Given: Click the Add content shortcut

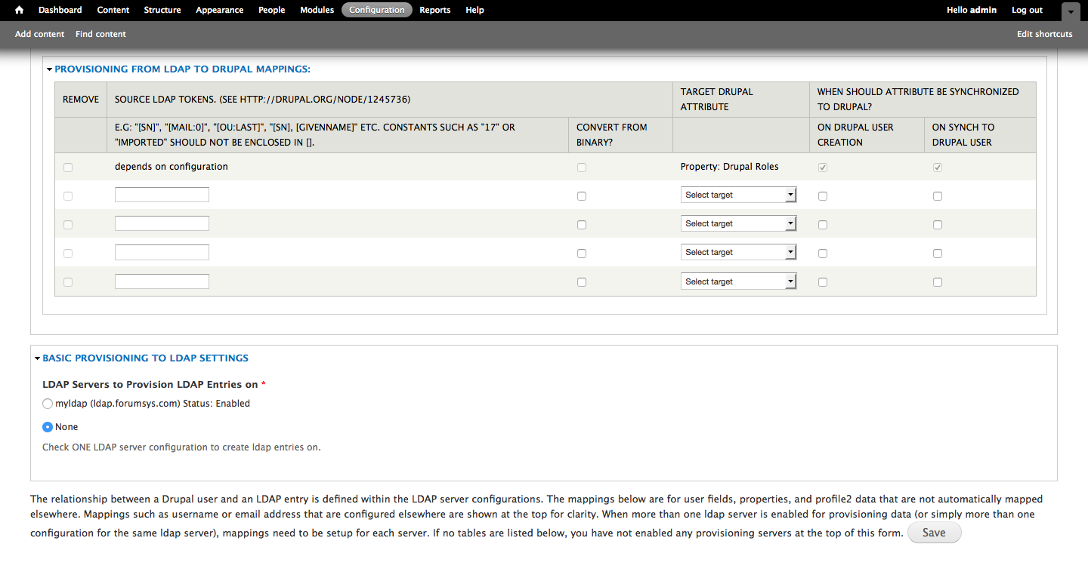Looking at the screenshot, I should pos(40,34).
